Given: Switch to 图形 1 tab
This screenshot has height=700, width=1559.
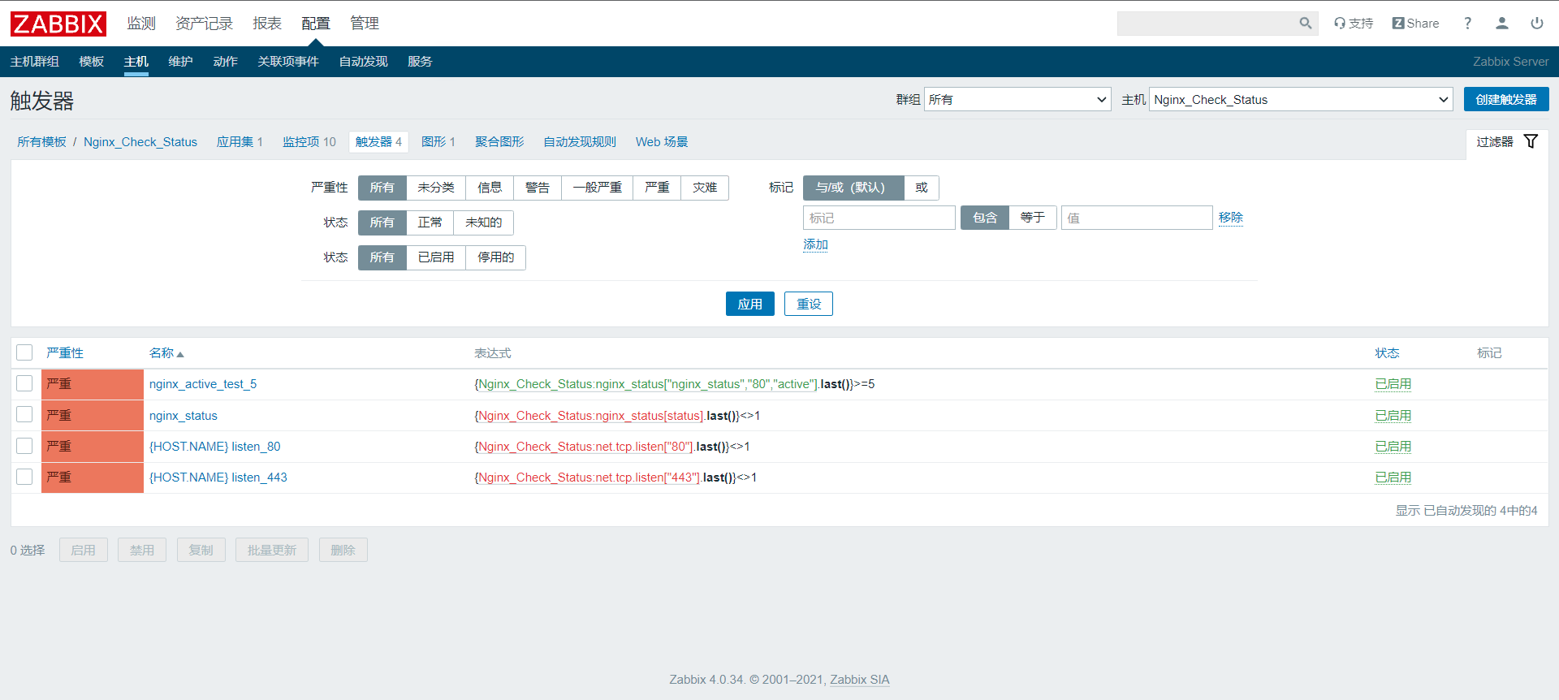Looking at the screenshot, I should (x=438, y=142).
